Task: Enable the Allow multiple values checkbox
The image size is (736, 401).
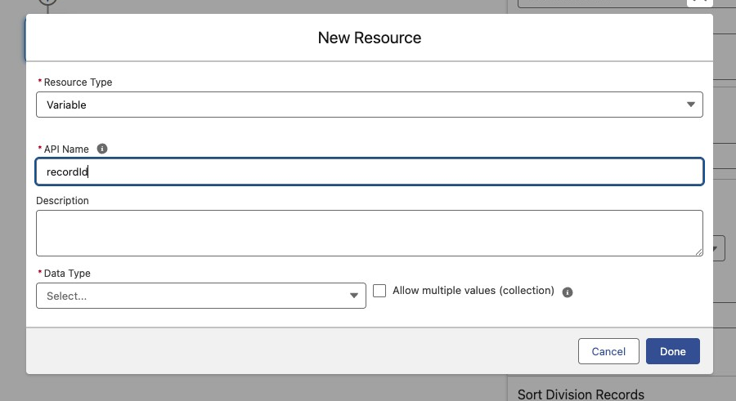Action: (379, 291)
